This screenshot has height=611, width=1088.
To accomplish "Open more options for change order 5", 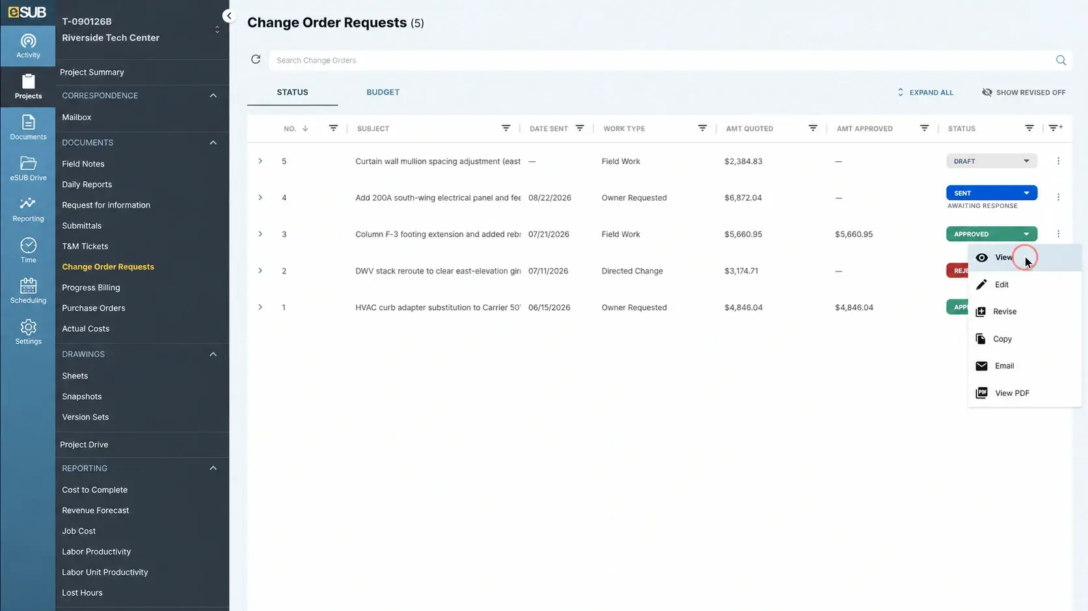I will tap(1058, 161).
